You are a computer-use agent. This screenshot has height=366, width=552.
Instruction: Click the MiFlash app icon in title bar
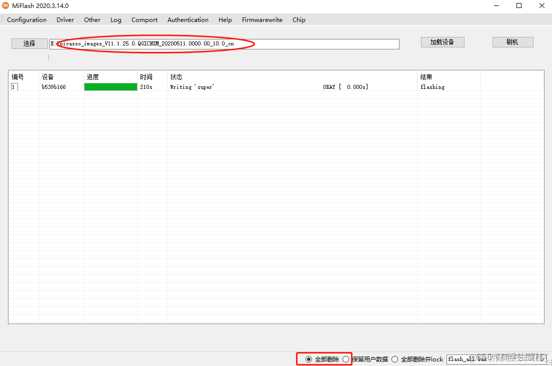pos(5,5)
